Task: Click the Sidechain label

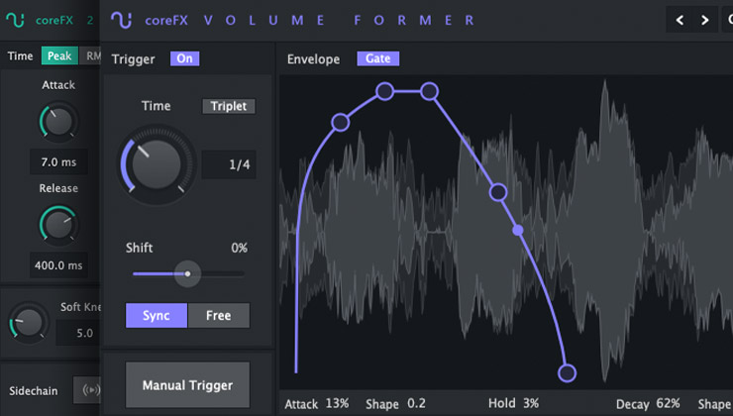Action: tap(34, 391)
